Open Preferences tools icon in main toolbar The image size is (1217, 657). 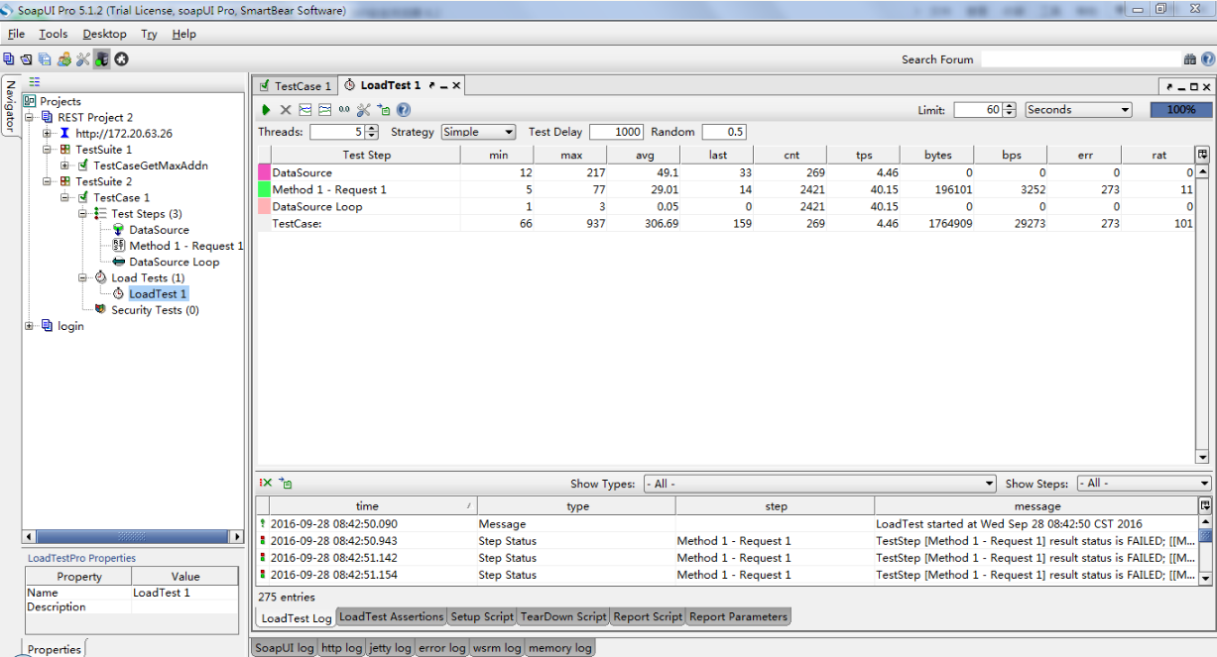click(x=83, y=59)
